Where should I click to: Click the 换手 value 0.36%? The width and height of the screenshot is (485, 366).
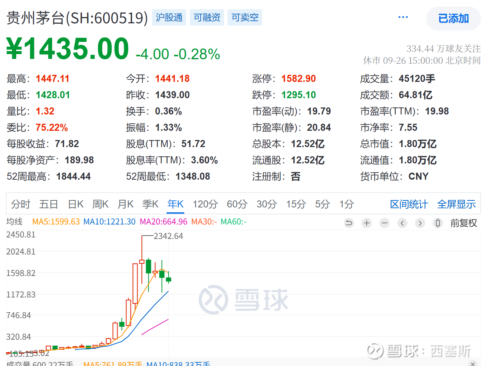coord(168,111)
